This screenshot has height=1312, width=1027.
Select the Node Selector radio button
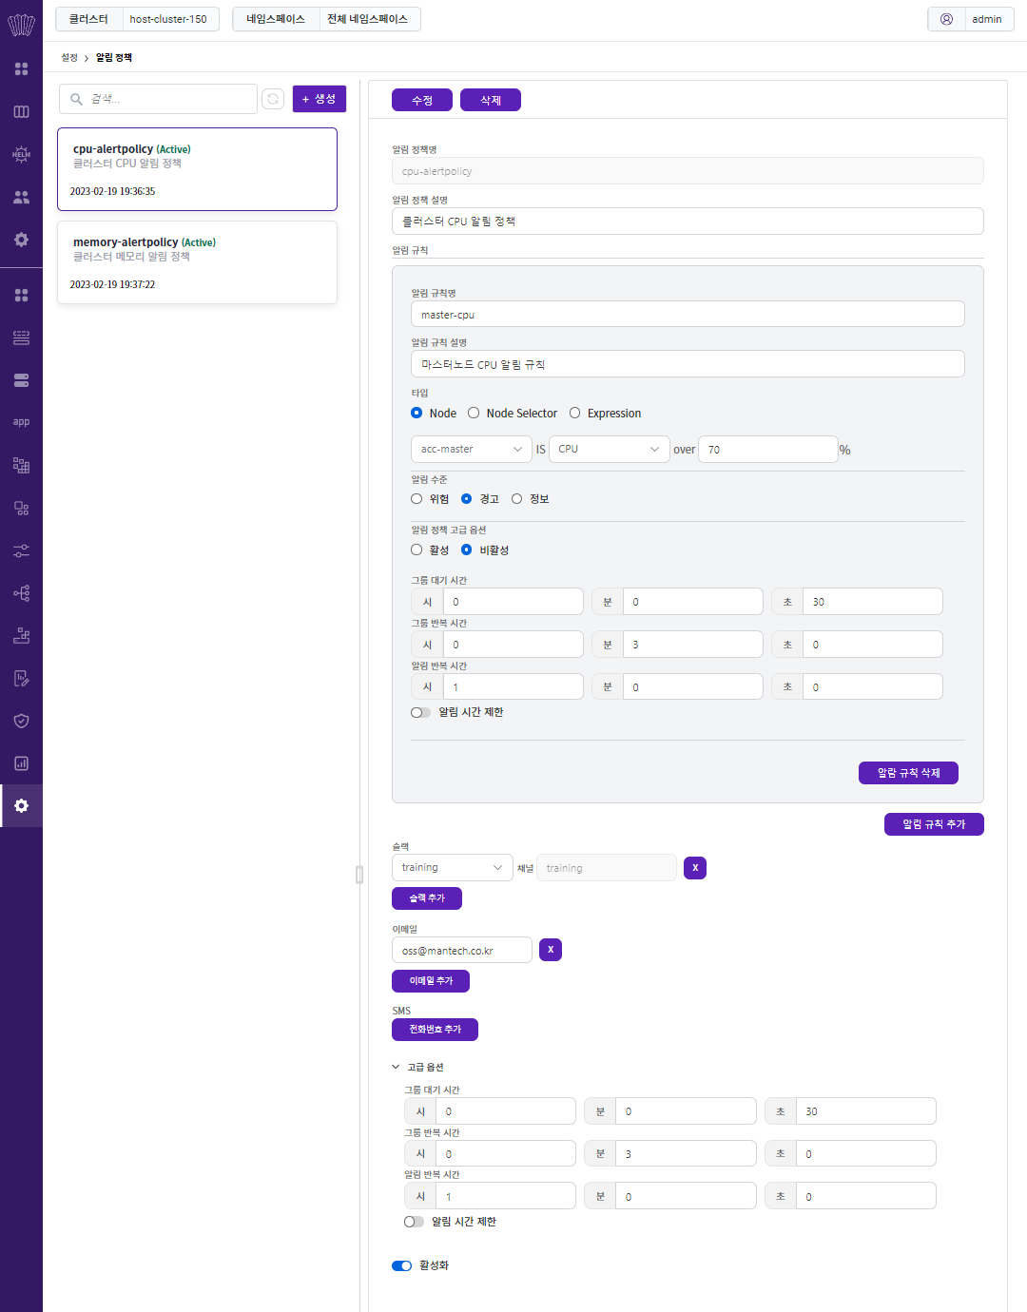474,413
